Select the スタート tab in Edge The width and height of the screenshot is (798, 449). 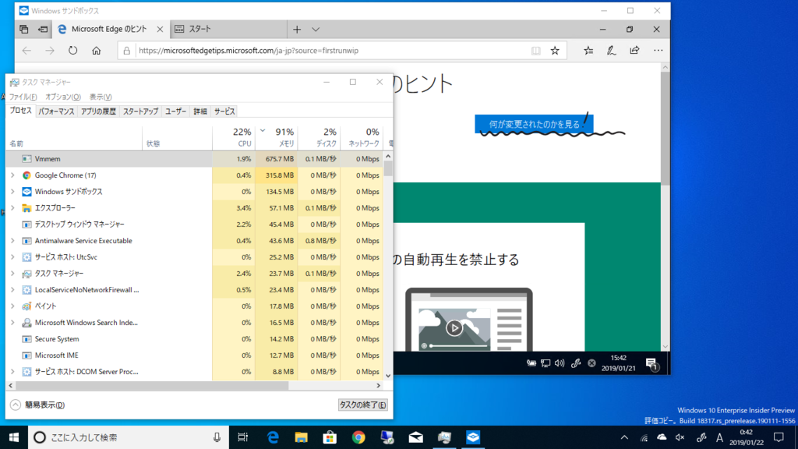228,29
